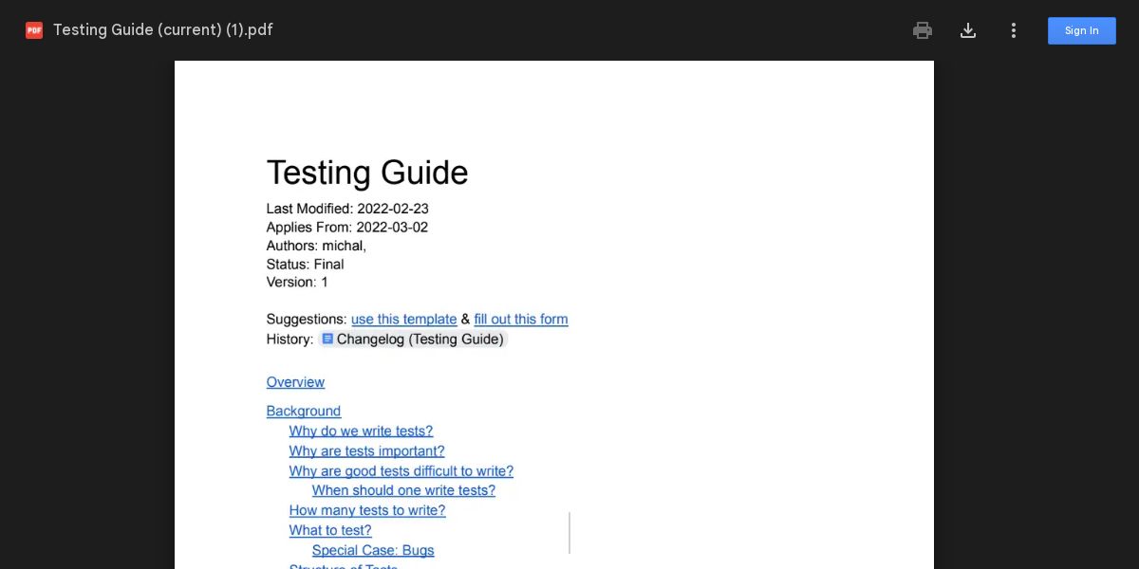Jump to the Background section
This screenshot has width=1139, height=569.
[x=303, y=411]
